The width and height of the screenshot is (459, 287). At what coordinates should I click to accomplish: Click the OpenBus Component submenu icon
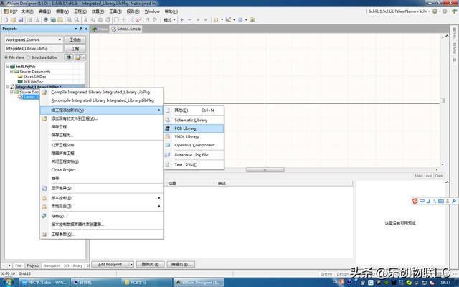click(168, 145)
